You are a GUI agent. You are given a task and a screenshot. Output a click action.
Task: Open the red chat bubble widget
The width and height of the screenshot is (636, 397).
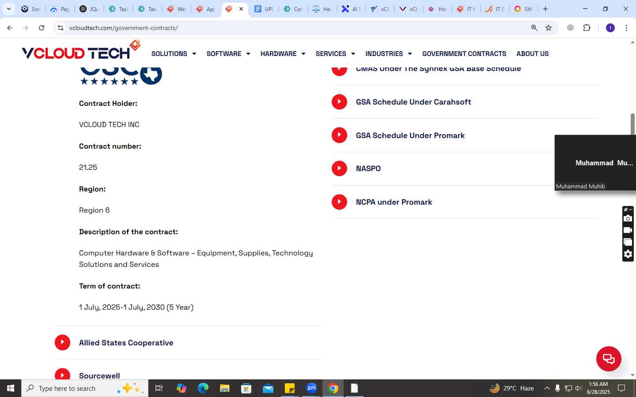[609, 359]
